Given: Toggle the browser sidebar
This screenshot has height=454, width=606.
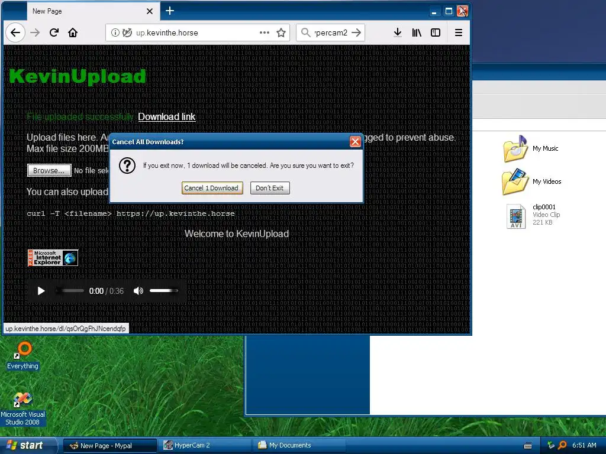Looking at the screenshot, I should 436,33.
